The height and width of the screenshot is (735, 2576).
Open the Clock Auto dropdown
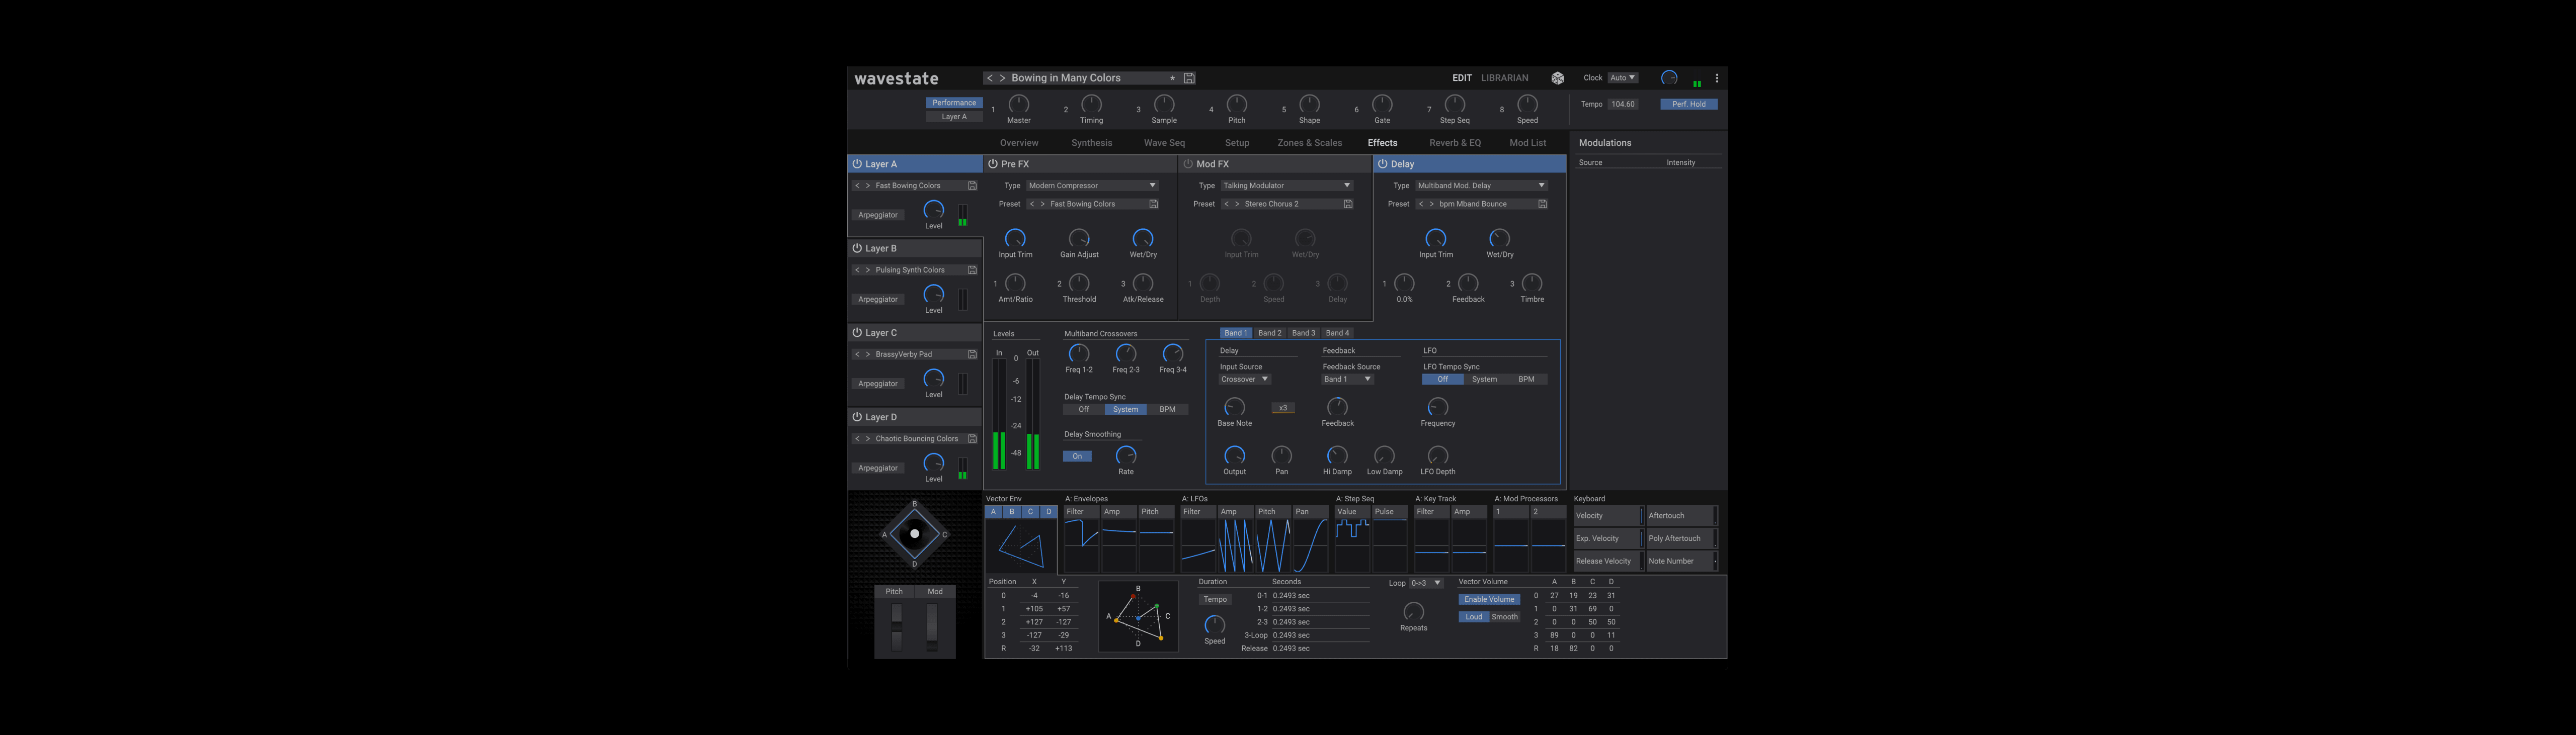1623,78
